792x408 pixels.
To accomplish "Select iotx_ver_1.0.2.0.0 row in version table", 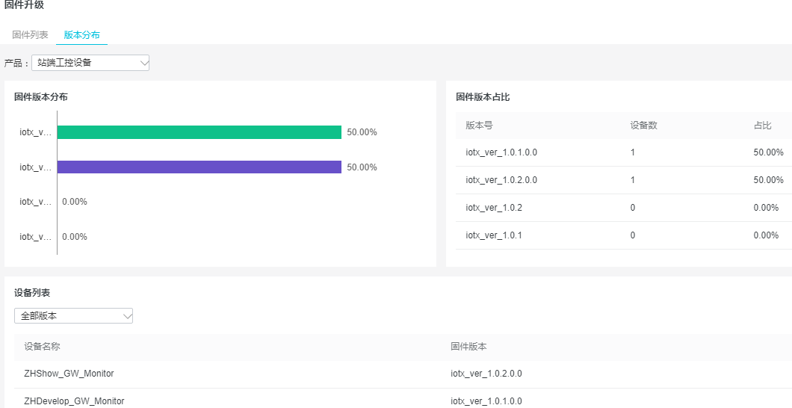I will 501,180.
